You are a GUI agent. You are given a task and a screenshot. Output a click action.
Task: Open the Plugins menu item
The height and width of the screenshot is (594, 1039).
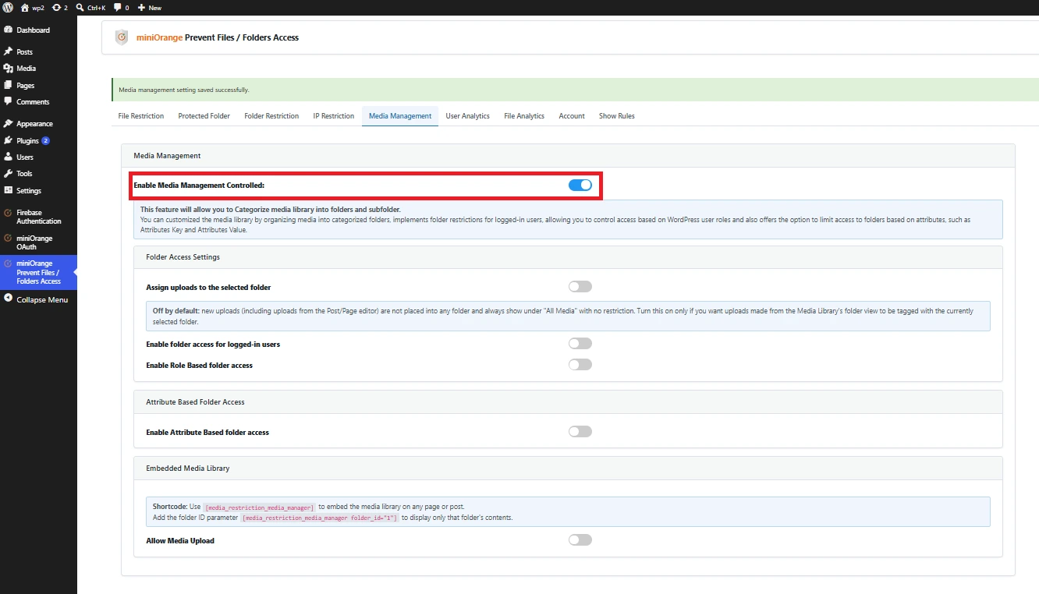[28, 141]
